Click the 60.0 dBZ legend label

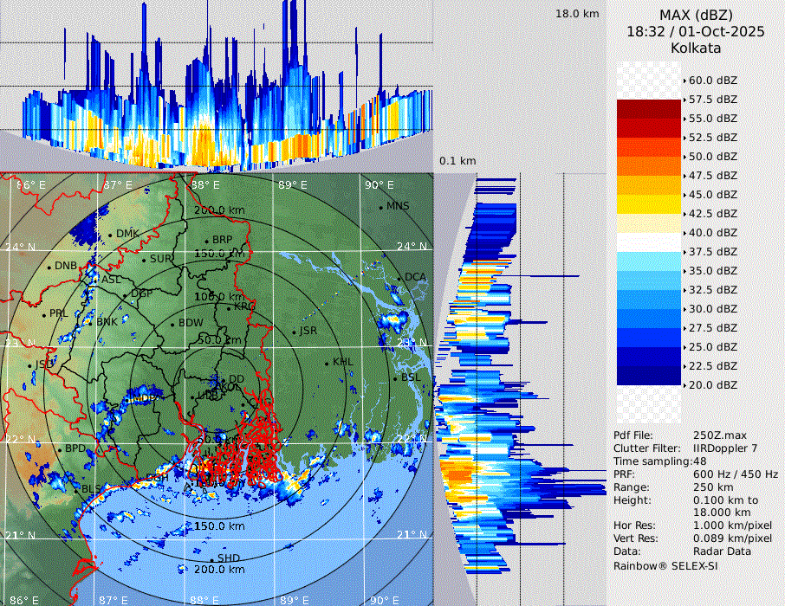(712, 81)
